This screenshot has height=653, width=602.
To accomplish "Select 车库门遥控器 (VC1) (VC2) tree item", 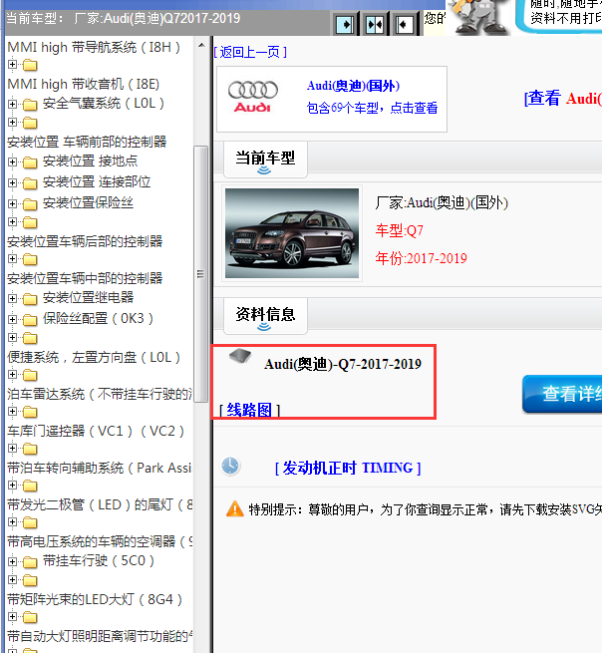I will [x=96, y=431].
